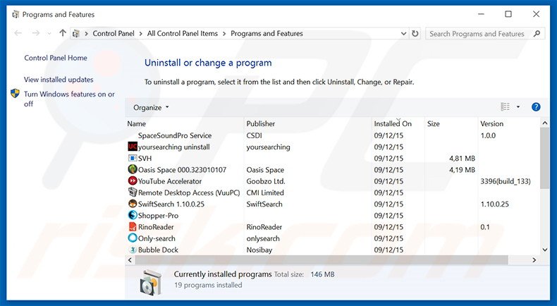Viewport: 557px width, 306px height.
Task: Click the 4,81 MB size cell
Action: (462, 159)
